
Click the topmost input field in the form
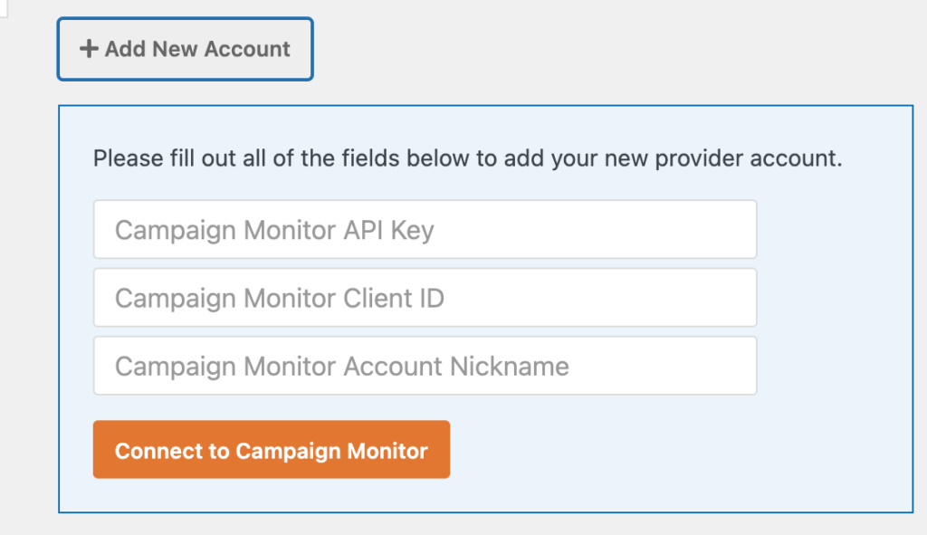[425, 229]
